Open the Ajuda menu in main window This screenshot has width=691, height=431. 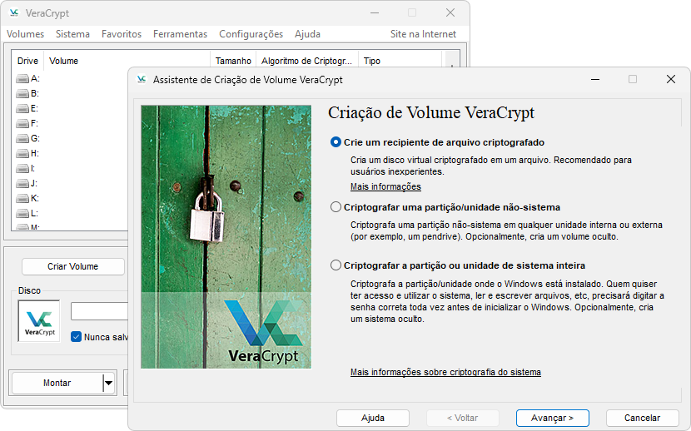307,34
